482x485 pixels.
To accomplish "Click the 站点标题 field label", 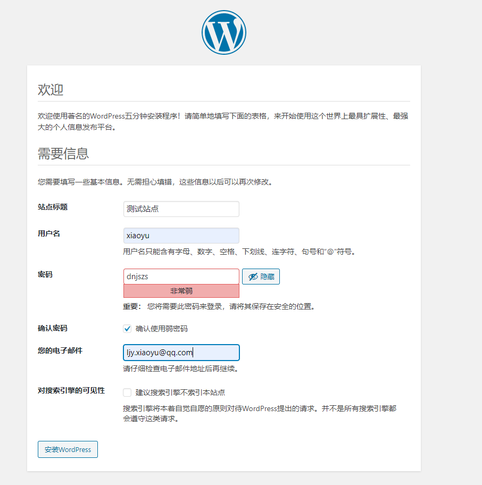I will [53, 207].
